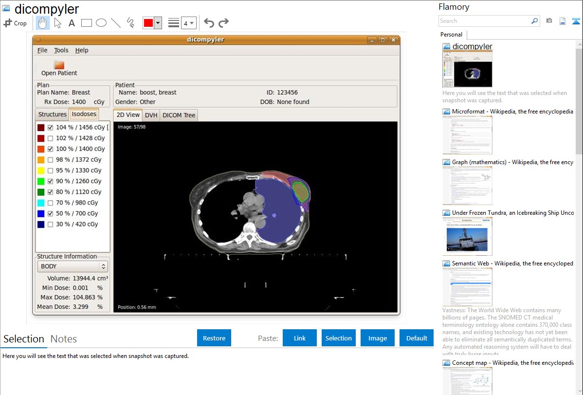Click the Restore button
Image resolution: width=583 pixels, height=395 pixels.
pyautogui.click(x=214, y=338)
